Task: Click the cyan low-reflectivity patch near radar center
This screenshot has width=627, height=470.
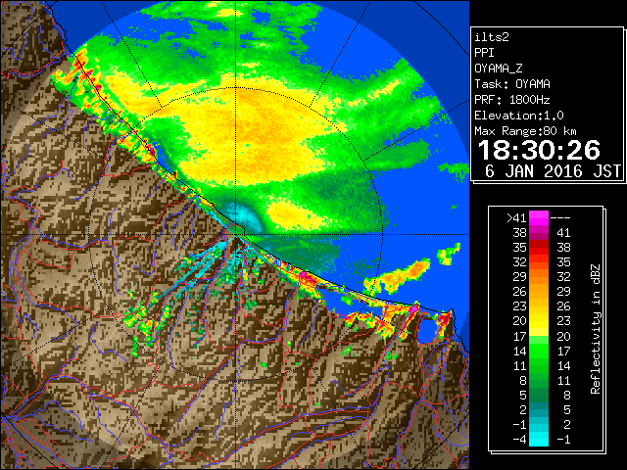Action: (244, 216)
